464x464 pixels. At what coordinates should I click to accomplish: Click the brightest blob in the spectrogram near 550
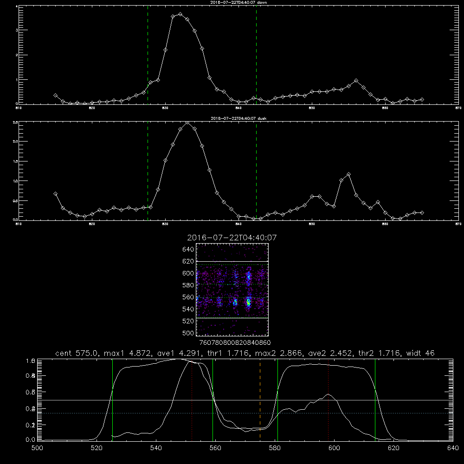point(248,303)
